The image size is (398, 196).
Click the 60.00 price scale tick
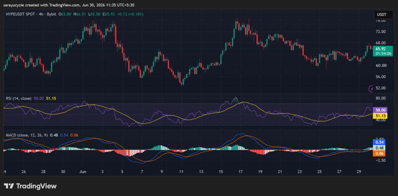pyautogui.click(x=381, y=65)
